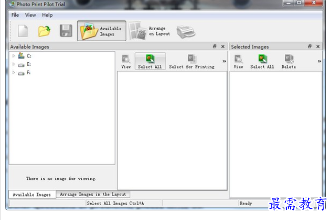
Task: Save project with floppy disk icon
Action: coord(66,31)
